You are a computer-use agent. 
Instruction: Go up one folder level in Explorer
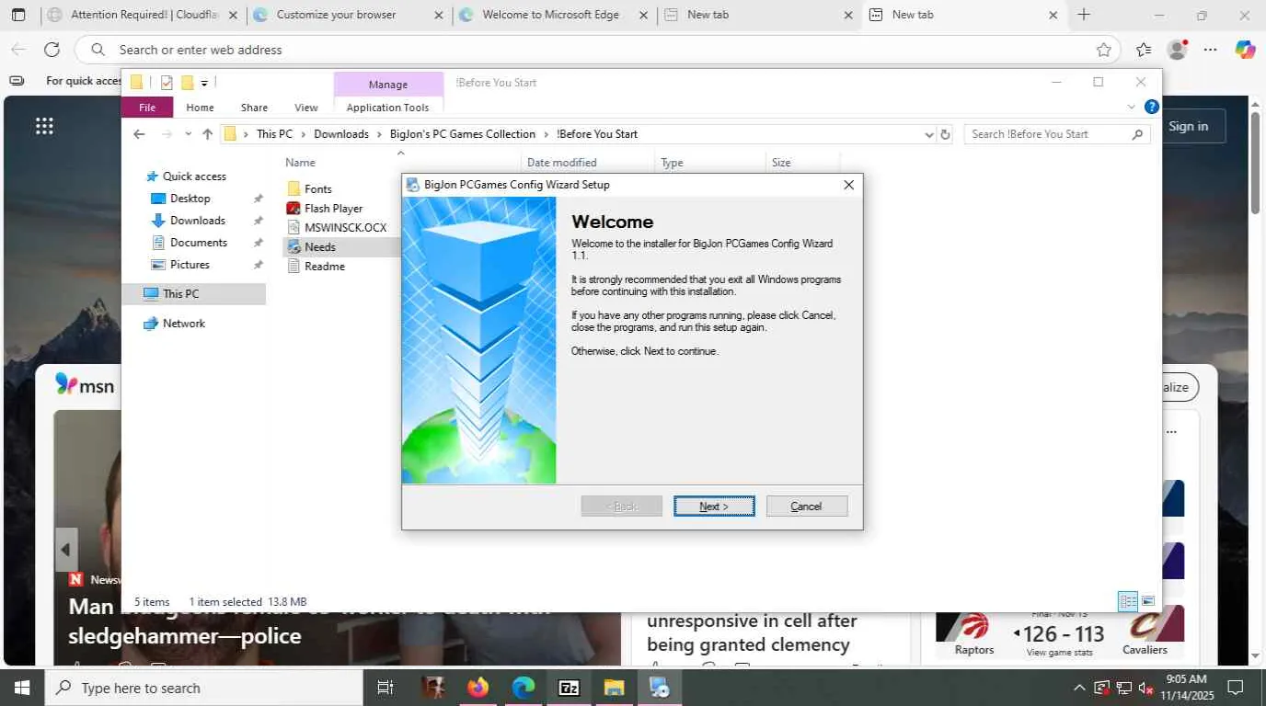click(x=207, y=134)
